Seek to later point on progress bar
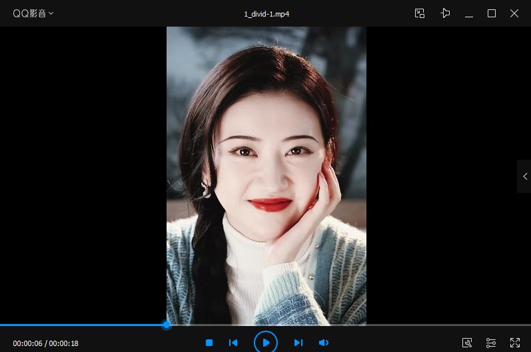The height and width of the screenshot is (352, 531). point(366,325)
